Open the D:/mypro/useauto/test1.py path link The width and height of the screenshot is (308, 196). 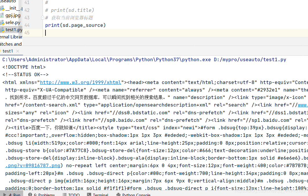tap(250, 60)
